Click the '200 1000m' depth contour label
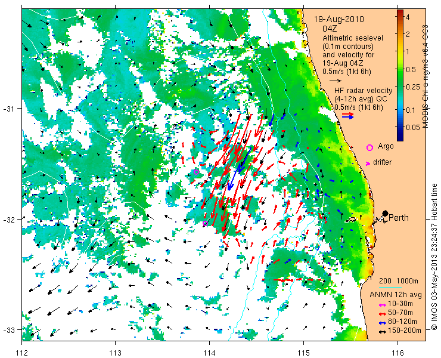Screen dimensions: 441x358 pos(399,281)
